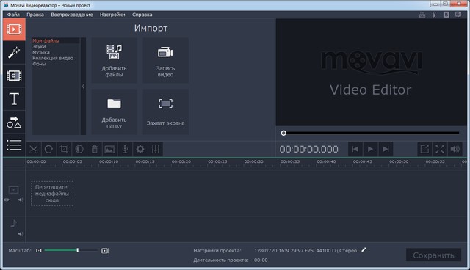Mute the audio track speaker
Screen dimensions: 470x270
(21, 234)
